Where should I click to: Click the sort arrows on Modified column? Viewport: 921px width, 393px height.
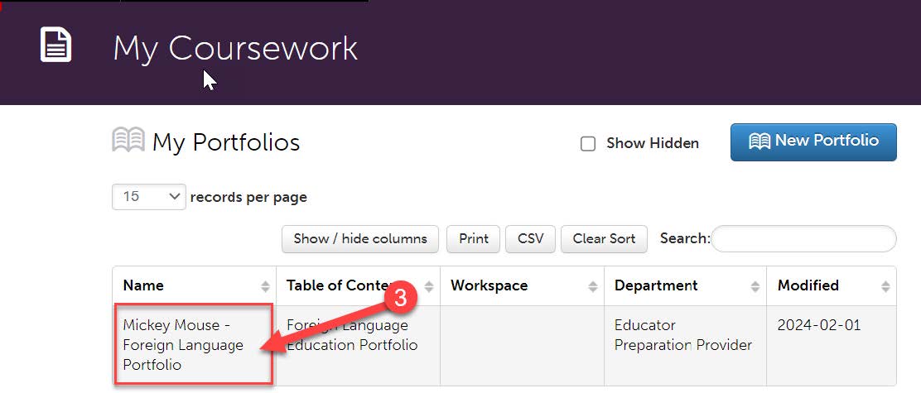tap(885, 286)
